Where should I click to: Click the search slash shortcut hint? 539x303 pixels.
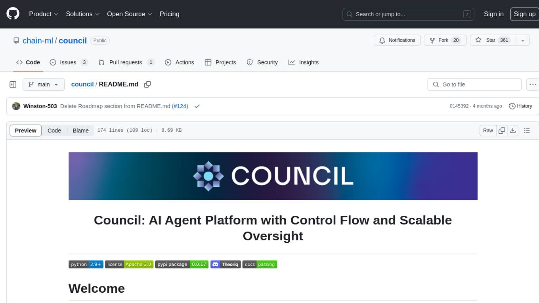(x=468, y=14)
